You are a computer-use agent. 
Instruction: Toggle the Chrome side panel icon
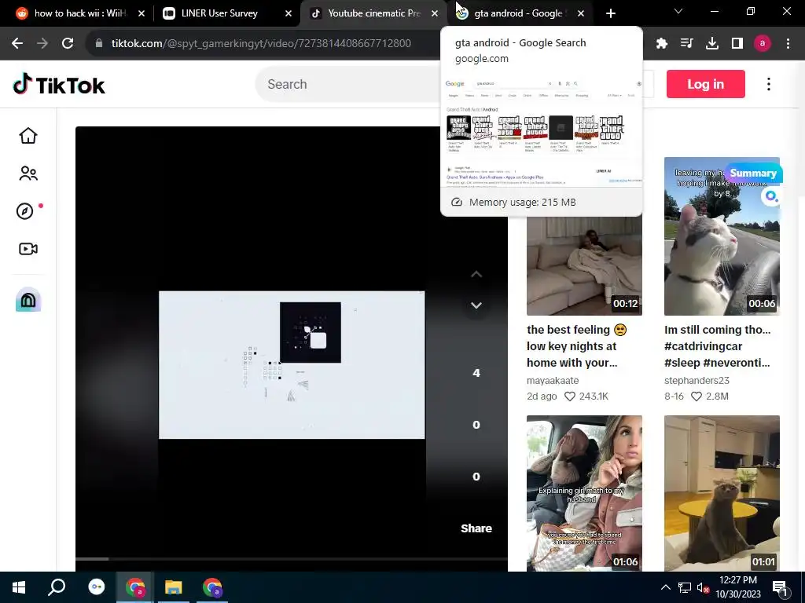(x=737, y=44)
